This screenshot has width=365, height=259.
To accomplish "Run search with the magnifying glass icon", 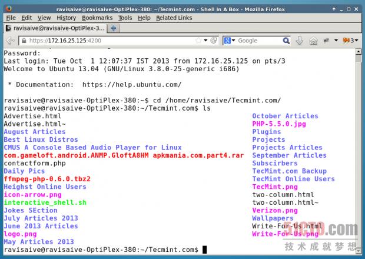I will (286, 41).
